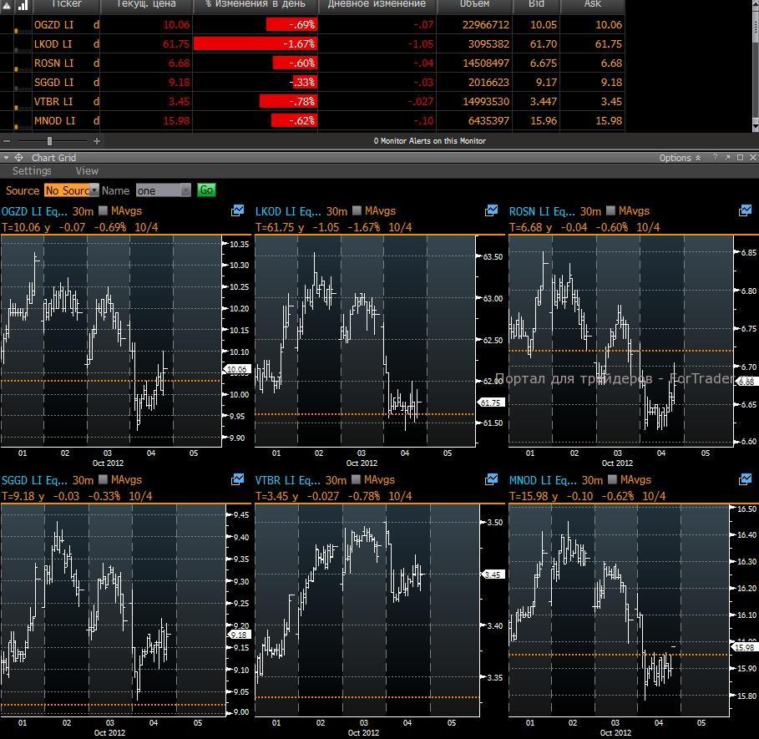Viewport: 759px width, 739px height.
Task: Select the OGZD LI ticker row
Action: [x=312, y=24]
